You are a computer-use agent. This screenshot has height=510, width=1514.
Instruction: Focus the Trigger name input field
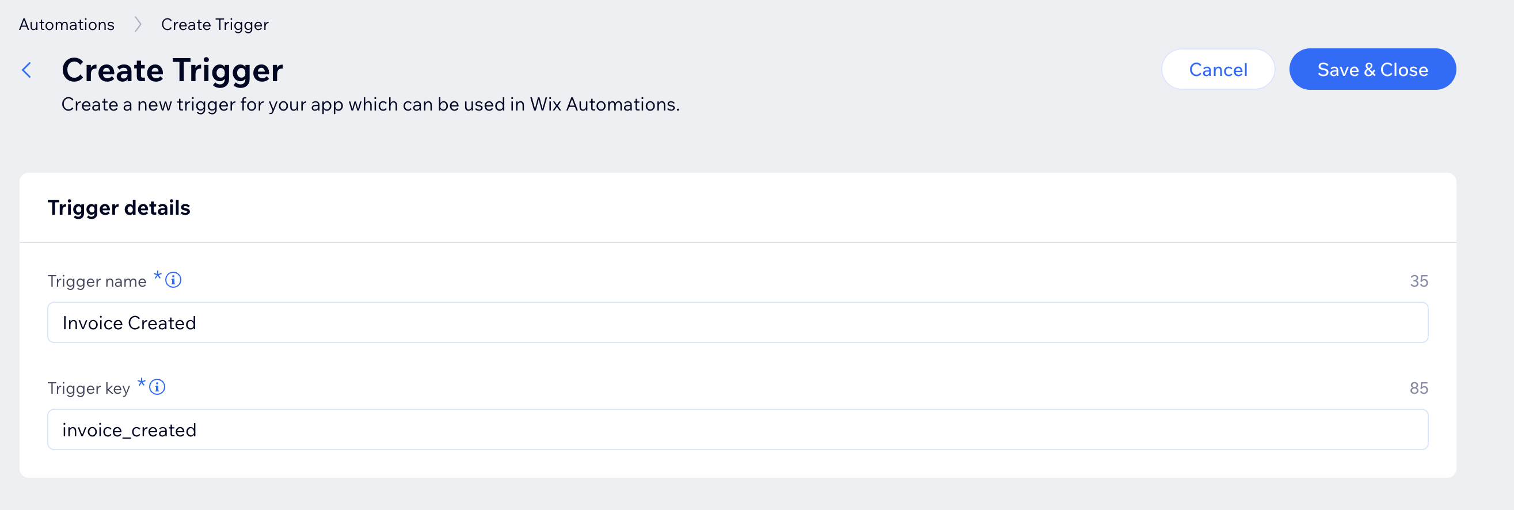(x=737, y=322)
